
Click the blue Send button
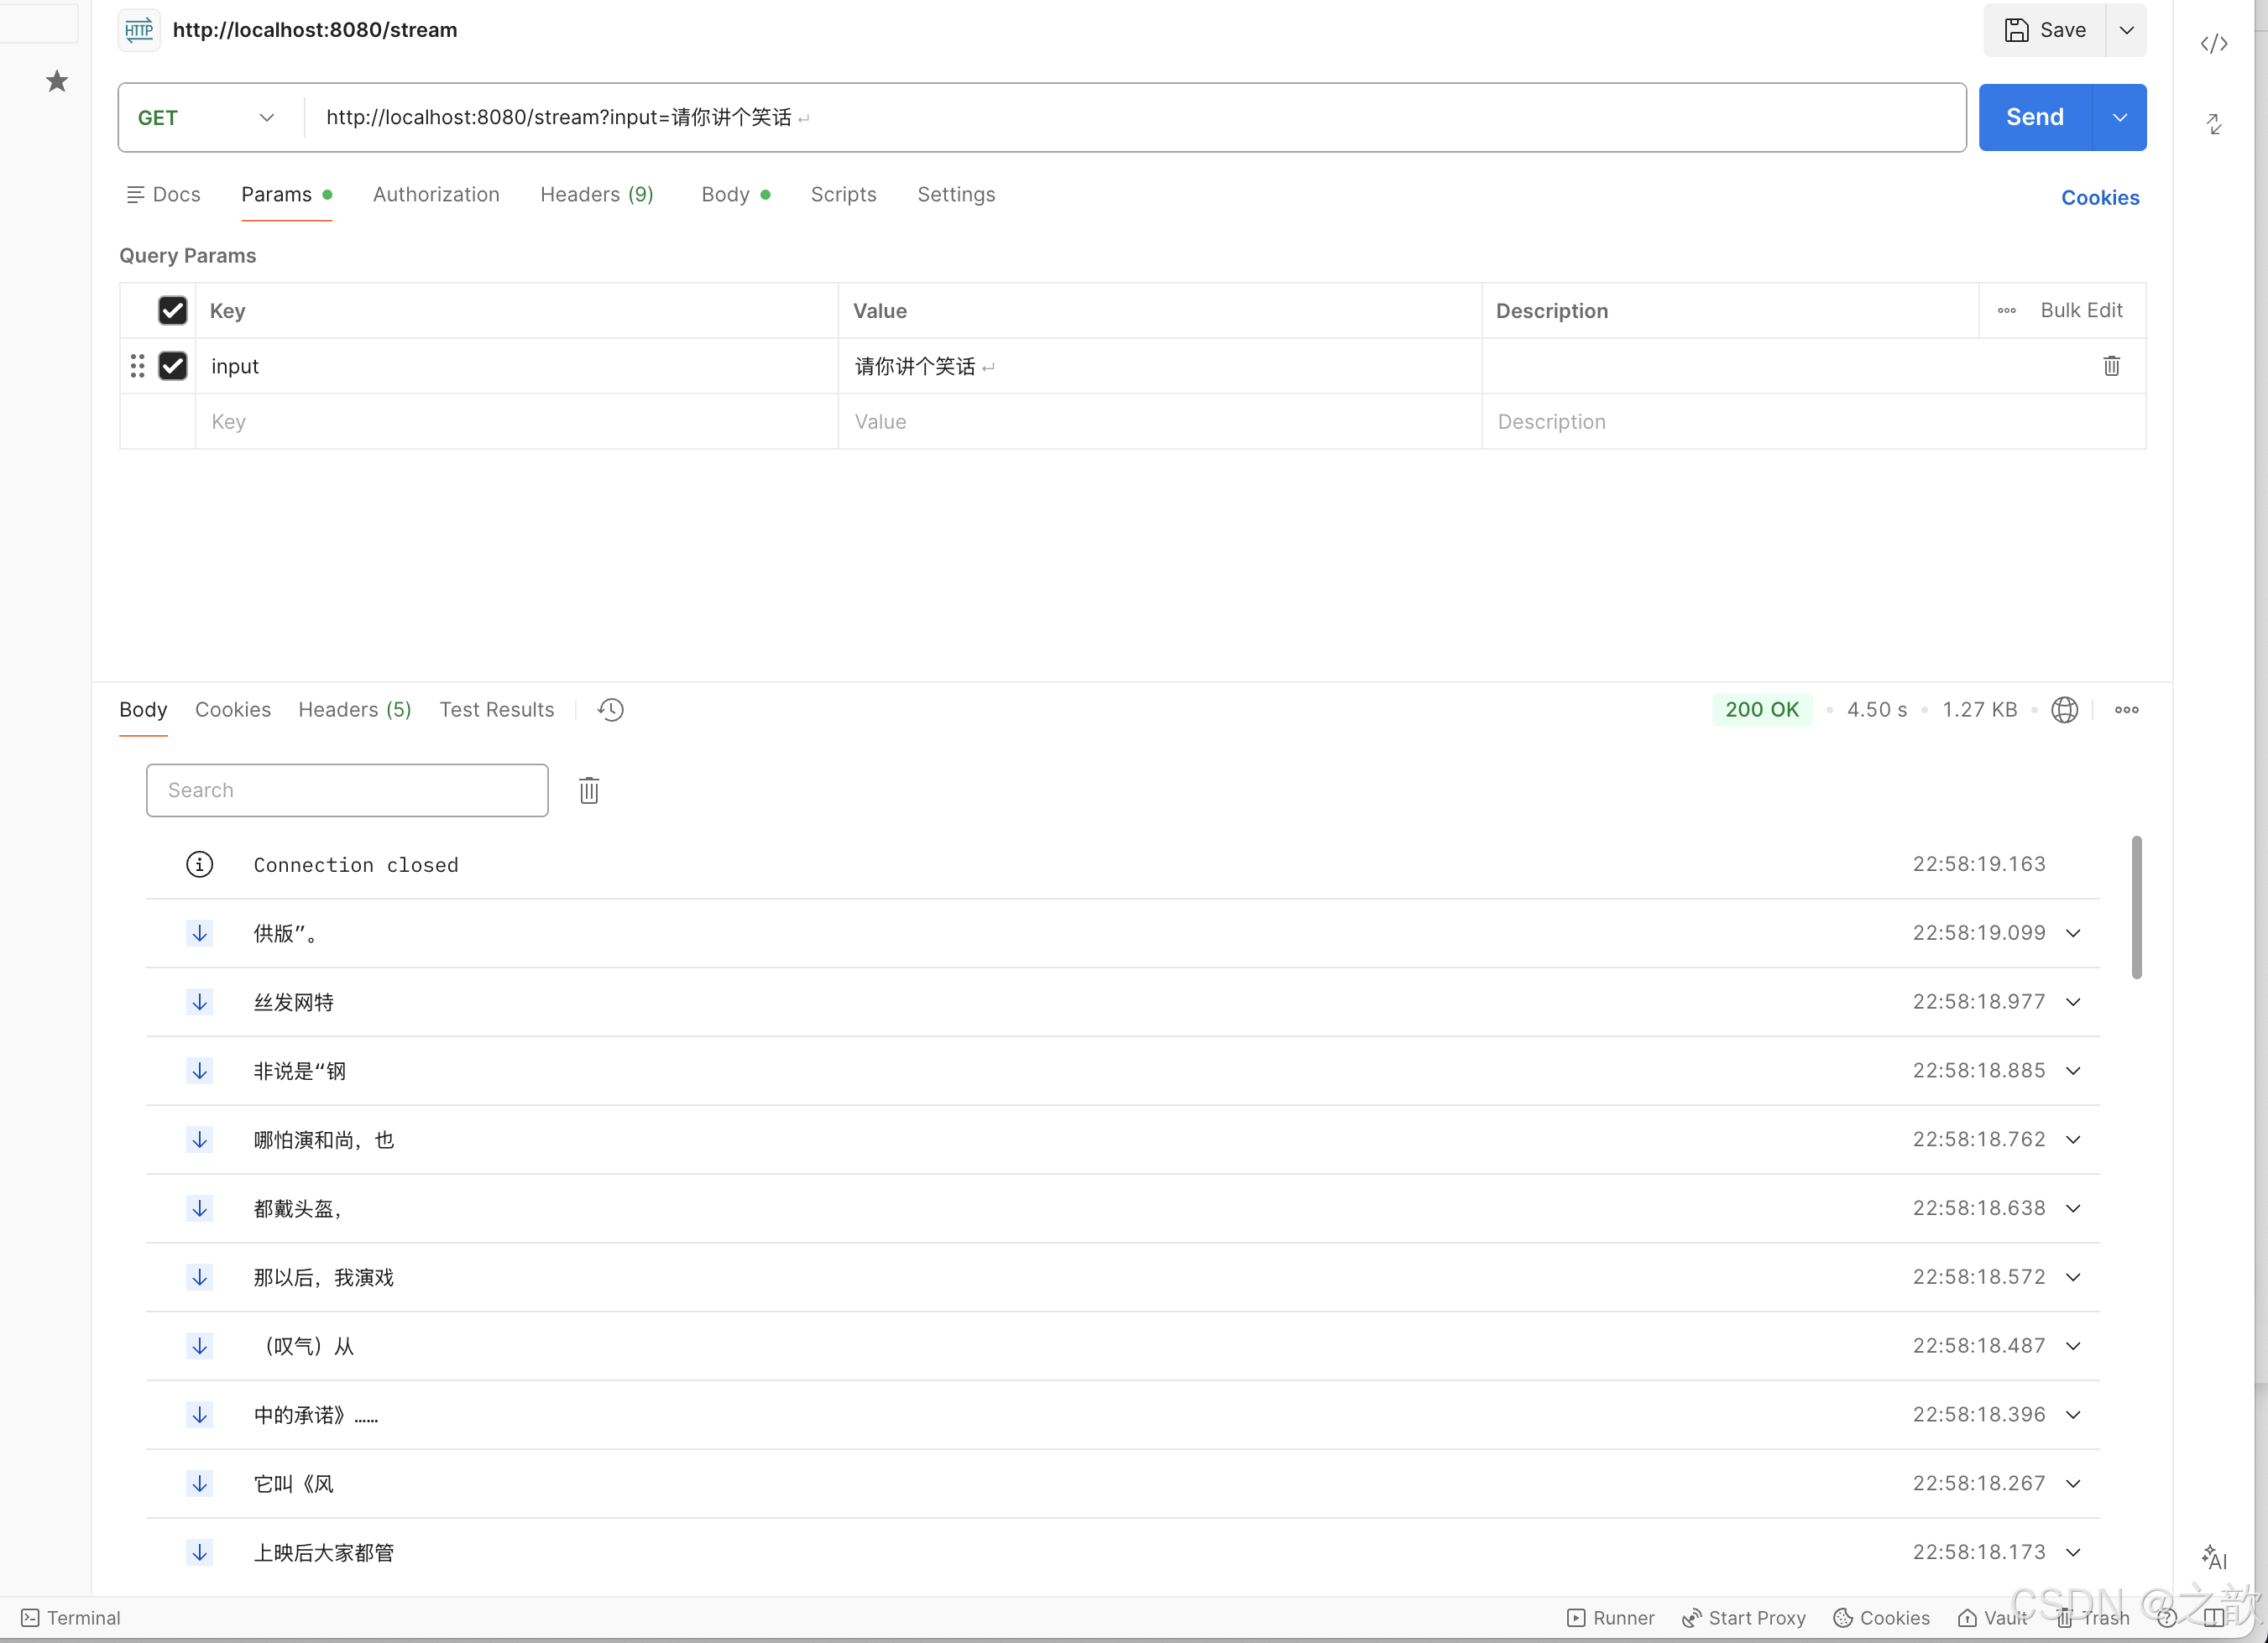[2034, 118]
